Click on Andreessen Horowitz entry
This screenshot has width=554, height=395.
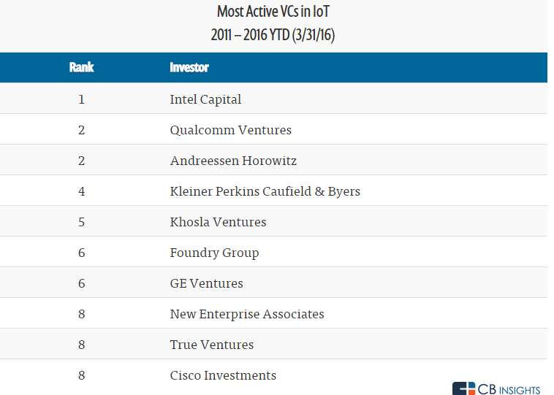coord(233,161)
